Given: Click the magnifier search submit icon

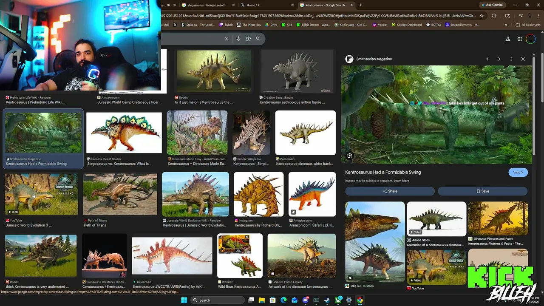Looking at the screenshot, I should tap(258, 39).
